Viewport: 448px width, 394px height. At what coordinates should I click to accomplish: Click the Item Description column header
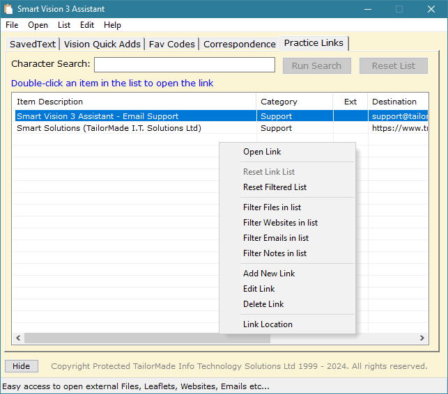click(x=134, y=102)
